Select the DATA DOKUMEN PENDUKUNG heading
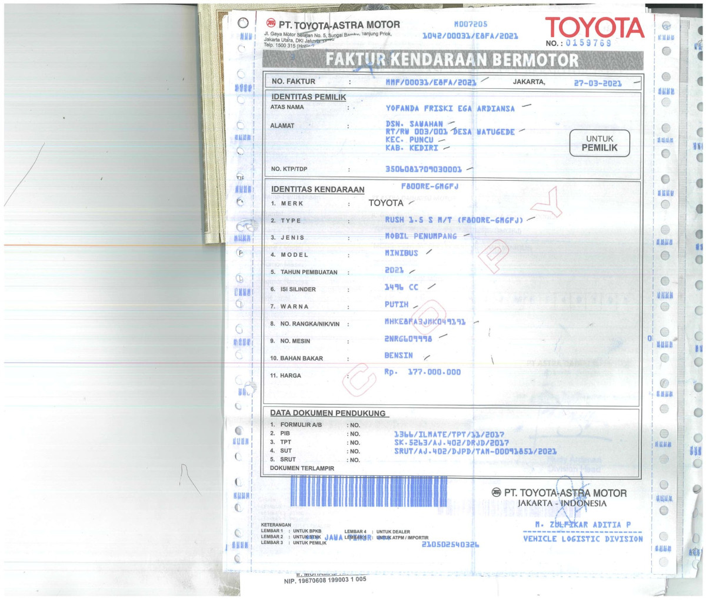The image size is (706, 600). [328, 413]
